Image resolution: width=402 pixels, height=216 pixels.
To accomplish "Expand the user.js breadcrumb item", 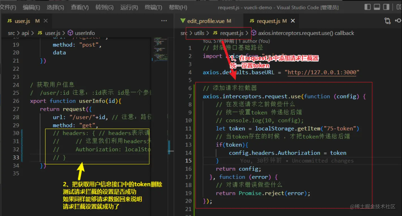I will 53,33.
